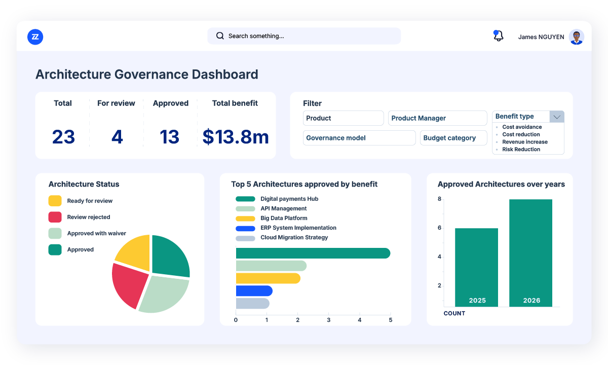The width and height of the screenshot is (608, 365).
Task: Click the 2026 column in yearly chart
Action: (531, 253)
